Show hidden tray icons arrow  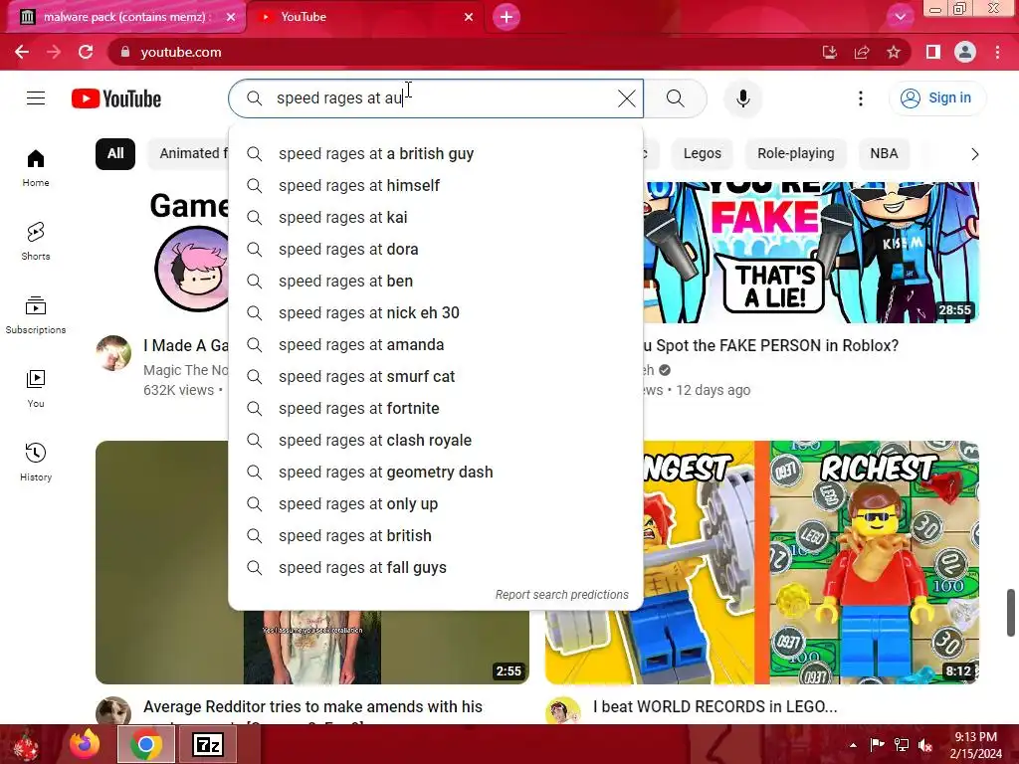coord(853,745)
